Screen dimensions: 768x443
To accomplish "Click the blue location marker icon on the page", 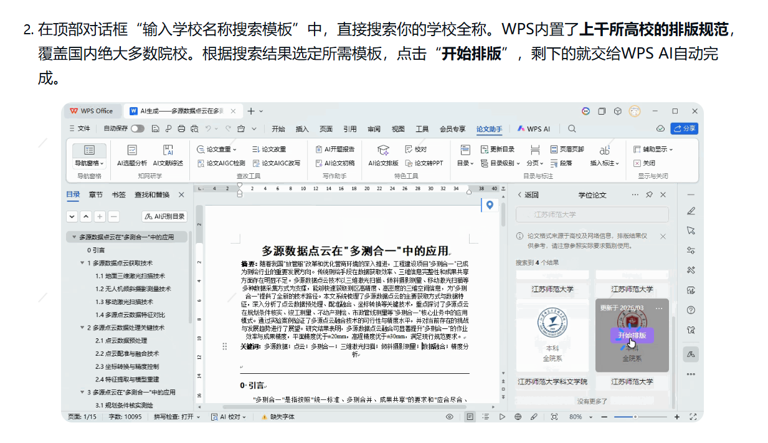I will coord(490,205).
